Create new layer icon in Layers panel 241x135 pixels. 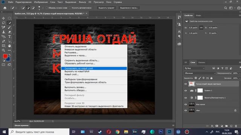(x=231, y=126)
